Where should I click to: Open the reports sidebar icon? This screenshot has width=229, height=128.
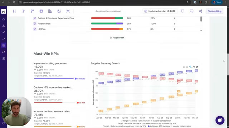click(4, 45)
